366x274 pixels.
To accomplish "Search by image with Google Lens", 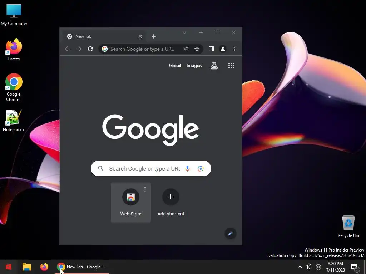I will (201, 168).
